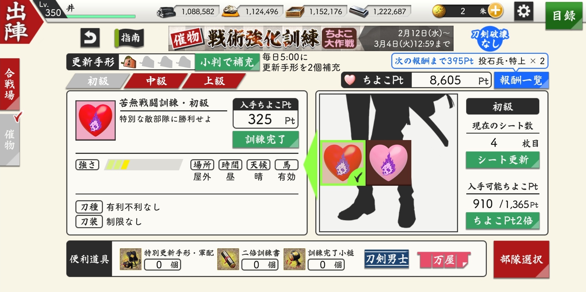Go back with the return arrow

[x=90, y=38]
